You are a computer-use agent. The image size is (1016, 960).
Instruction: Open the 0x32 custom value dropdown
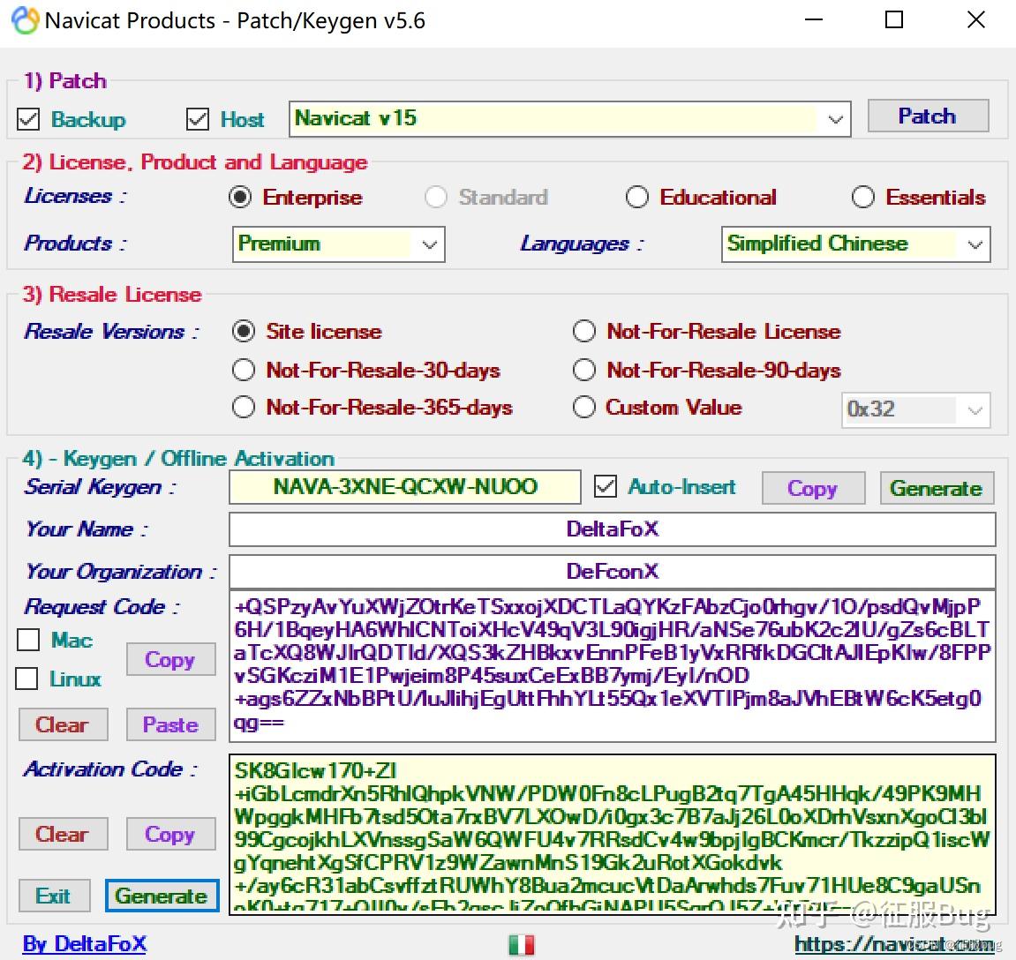click(x=915, y=410)
